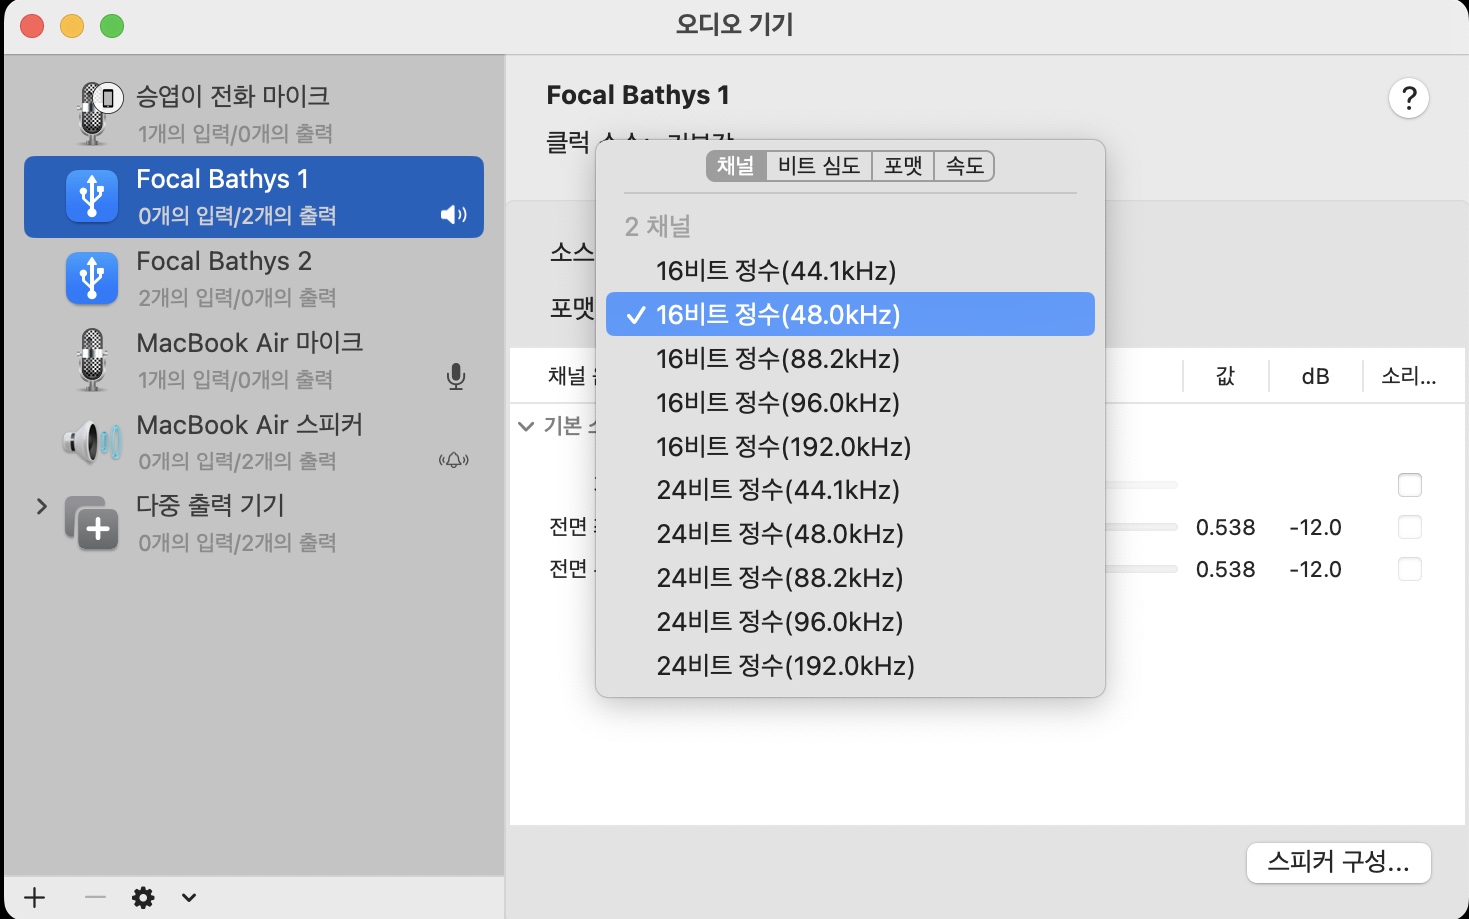
Task: Select the 채널 filter tab
Action: [735, 166]
